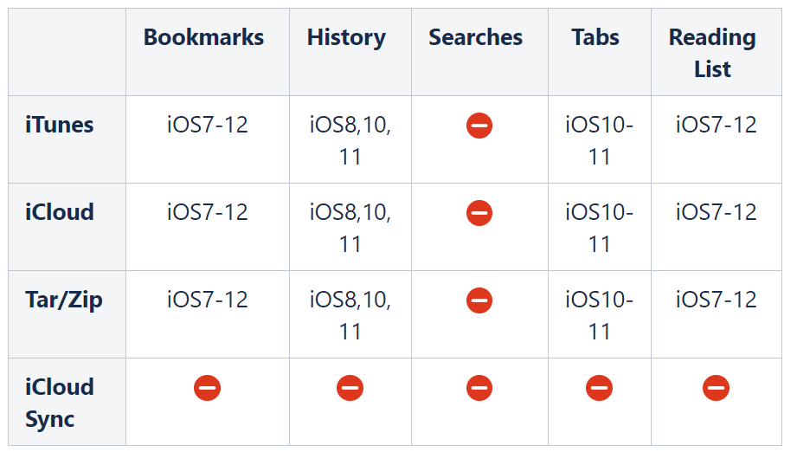Click the red icon for iCloud Sync Reading List
The height and width of the screenshot is (452, 797).
pyautogui.click(x=717, y=388)
